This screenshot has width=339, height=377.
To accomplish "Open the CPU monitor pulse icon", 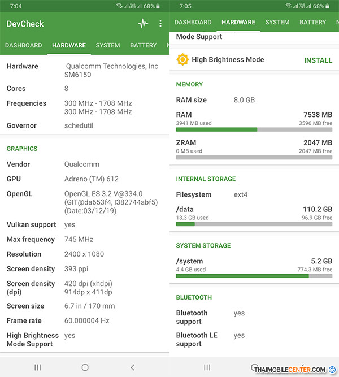I will 143,24.
